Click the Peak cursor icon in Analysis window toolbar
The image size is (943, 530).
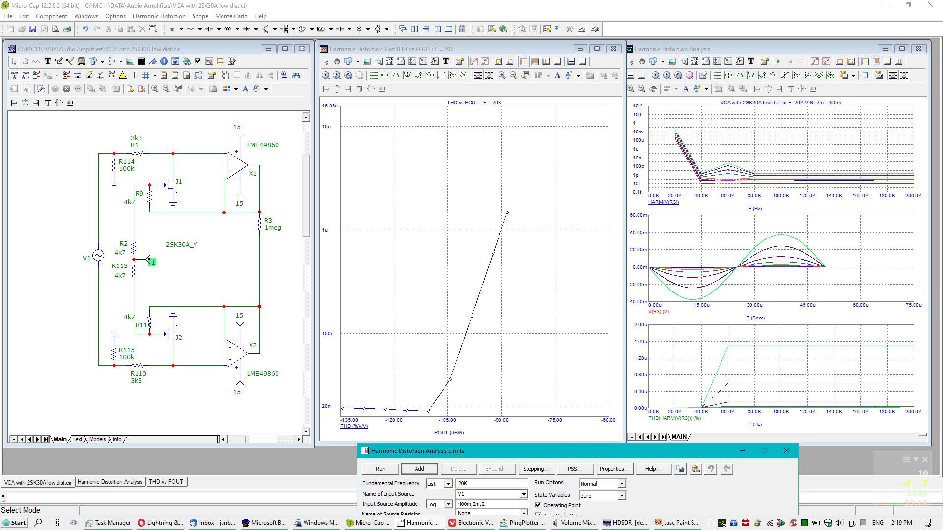point(740,75)
